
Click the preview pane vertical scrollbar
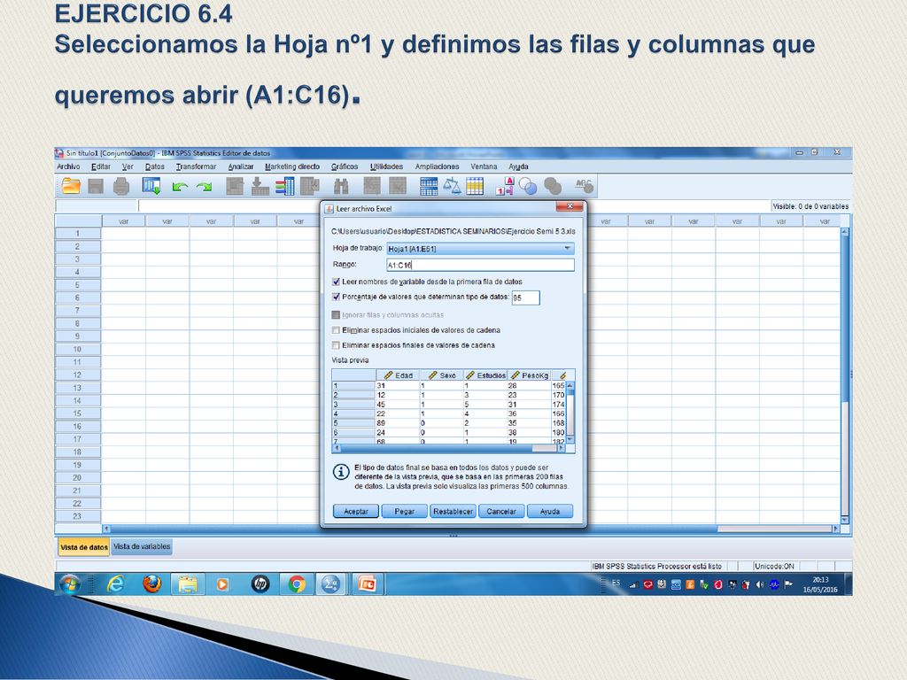570,413
